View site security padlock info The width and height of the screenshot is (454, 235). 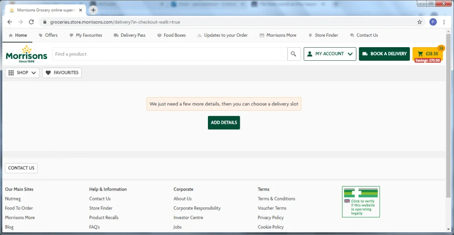pos(44,22)
